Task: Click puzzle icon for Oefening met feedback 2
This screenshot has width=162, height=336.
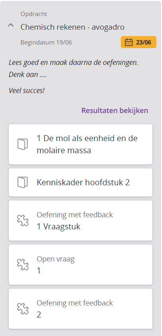Action: [x=23, y=309]
